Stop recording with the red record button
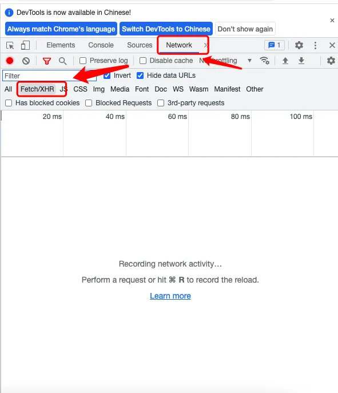Viewport: 338px width, 393px height. click(x=10, y=61)
